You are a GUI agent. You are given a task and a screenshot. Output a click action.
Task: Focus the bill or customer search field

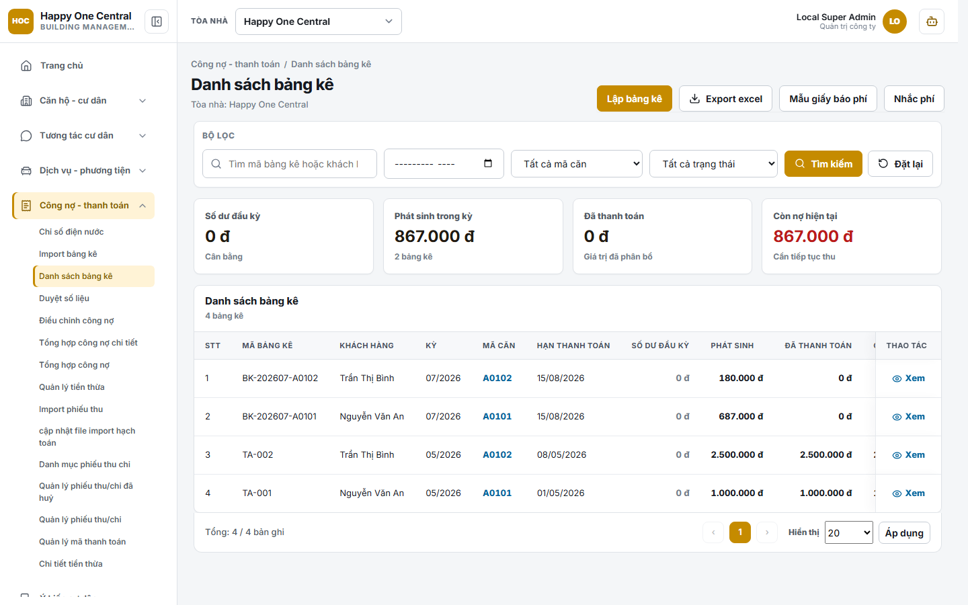pyautogui.click(x=290, y=164)
